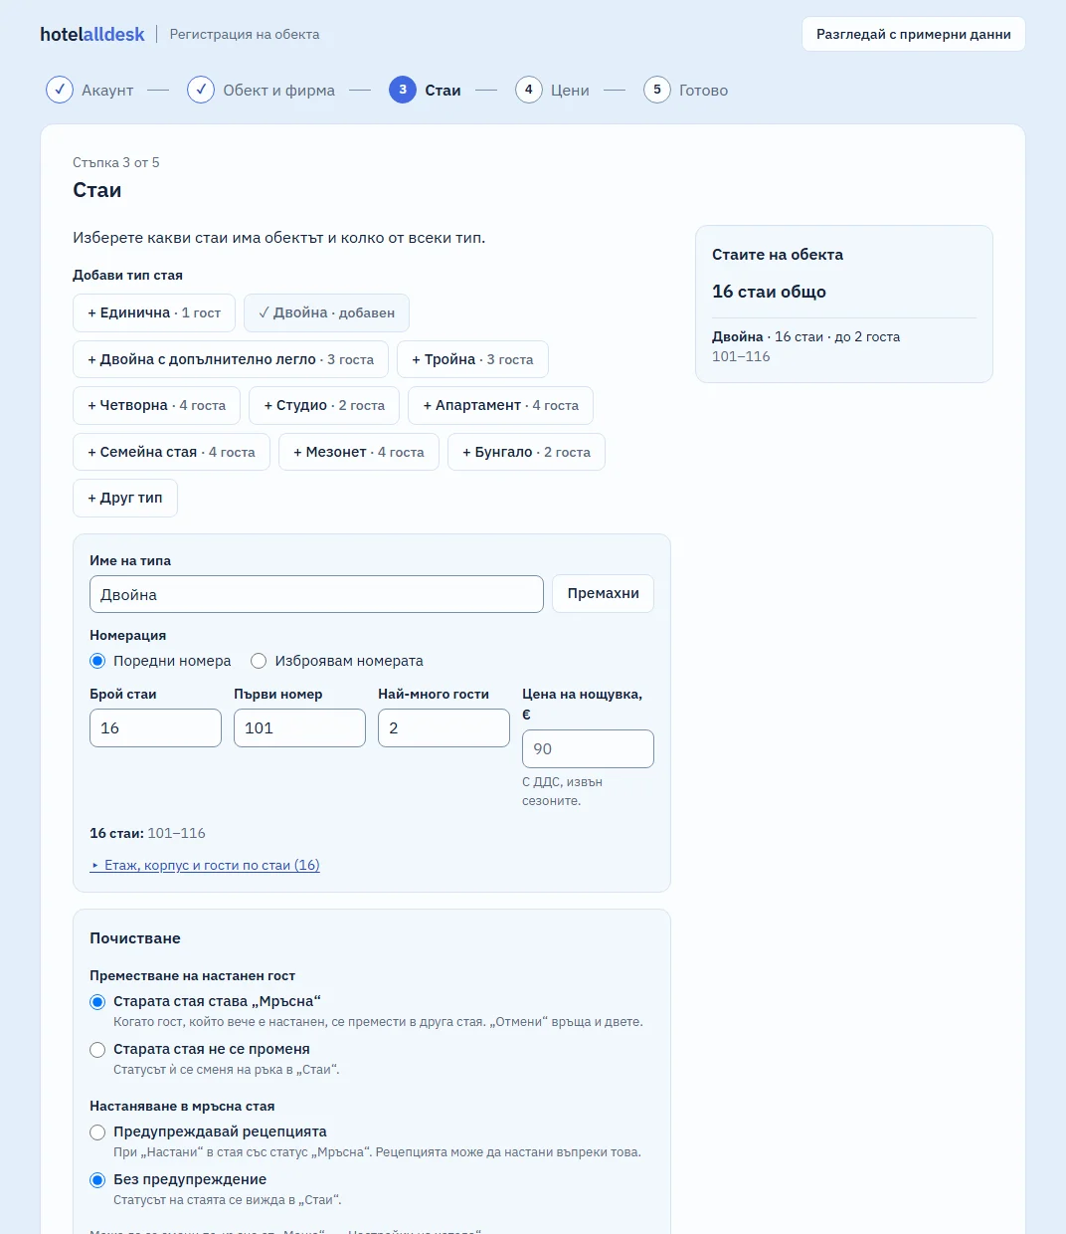Image resolution: width=1066 pixels, height=1234 pixels.
Task: Focus the „Цена на нощувка“ price field
Action: (588, 748)
